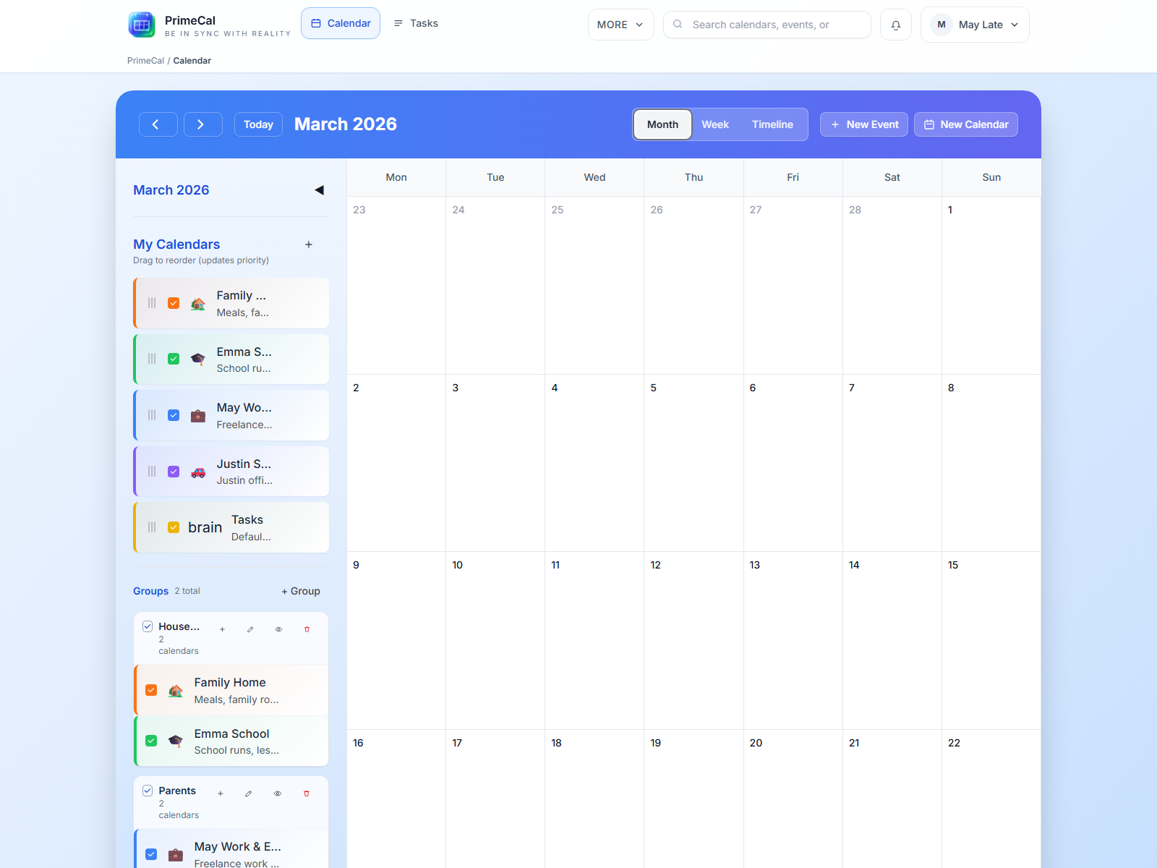The width and height of the screenshot is (1157, 868).
Task: Toggle the Tasks calendar checkbox
Action: coord(174,527)
